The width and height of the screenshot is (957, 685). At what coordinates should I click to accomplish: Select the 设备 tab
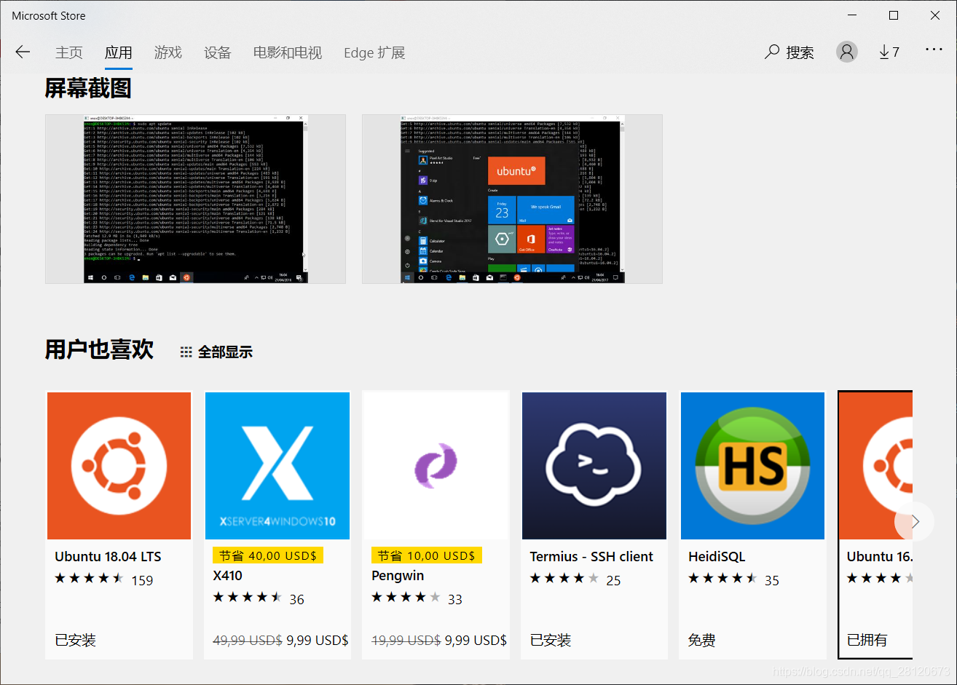pyautogui.click(x=217, y=52)
